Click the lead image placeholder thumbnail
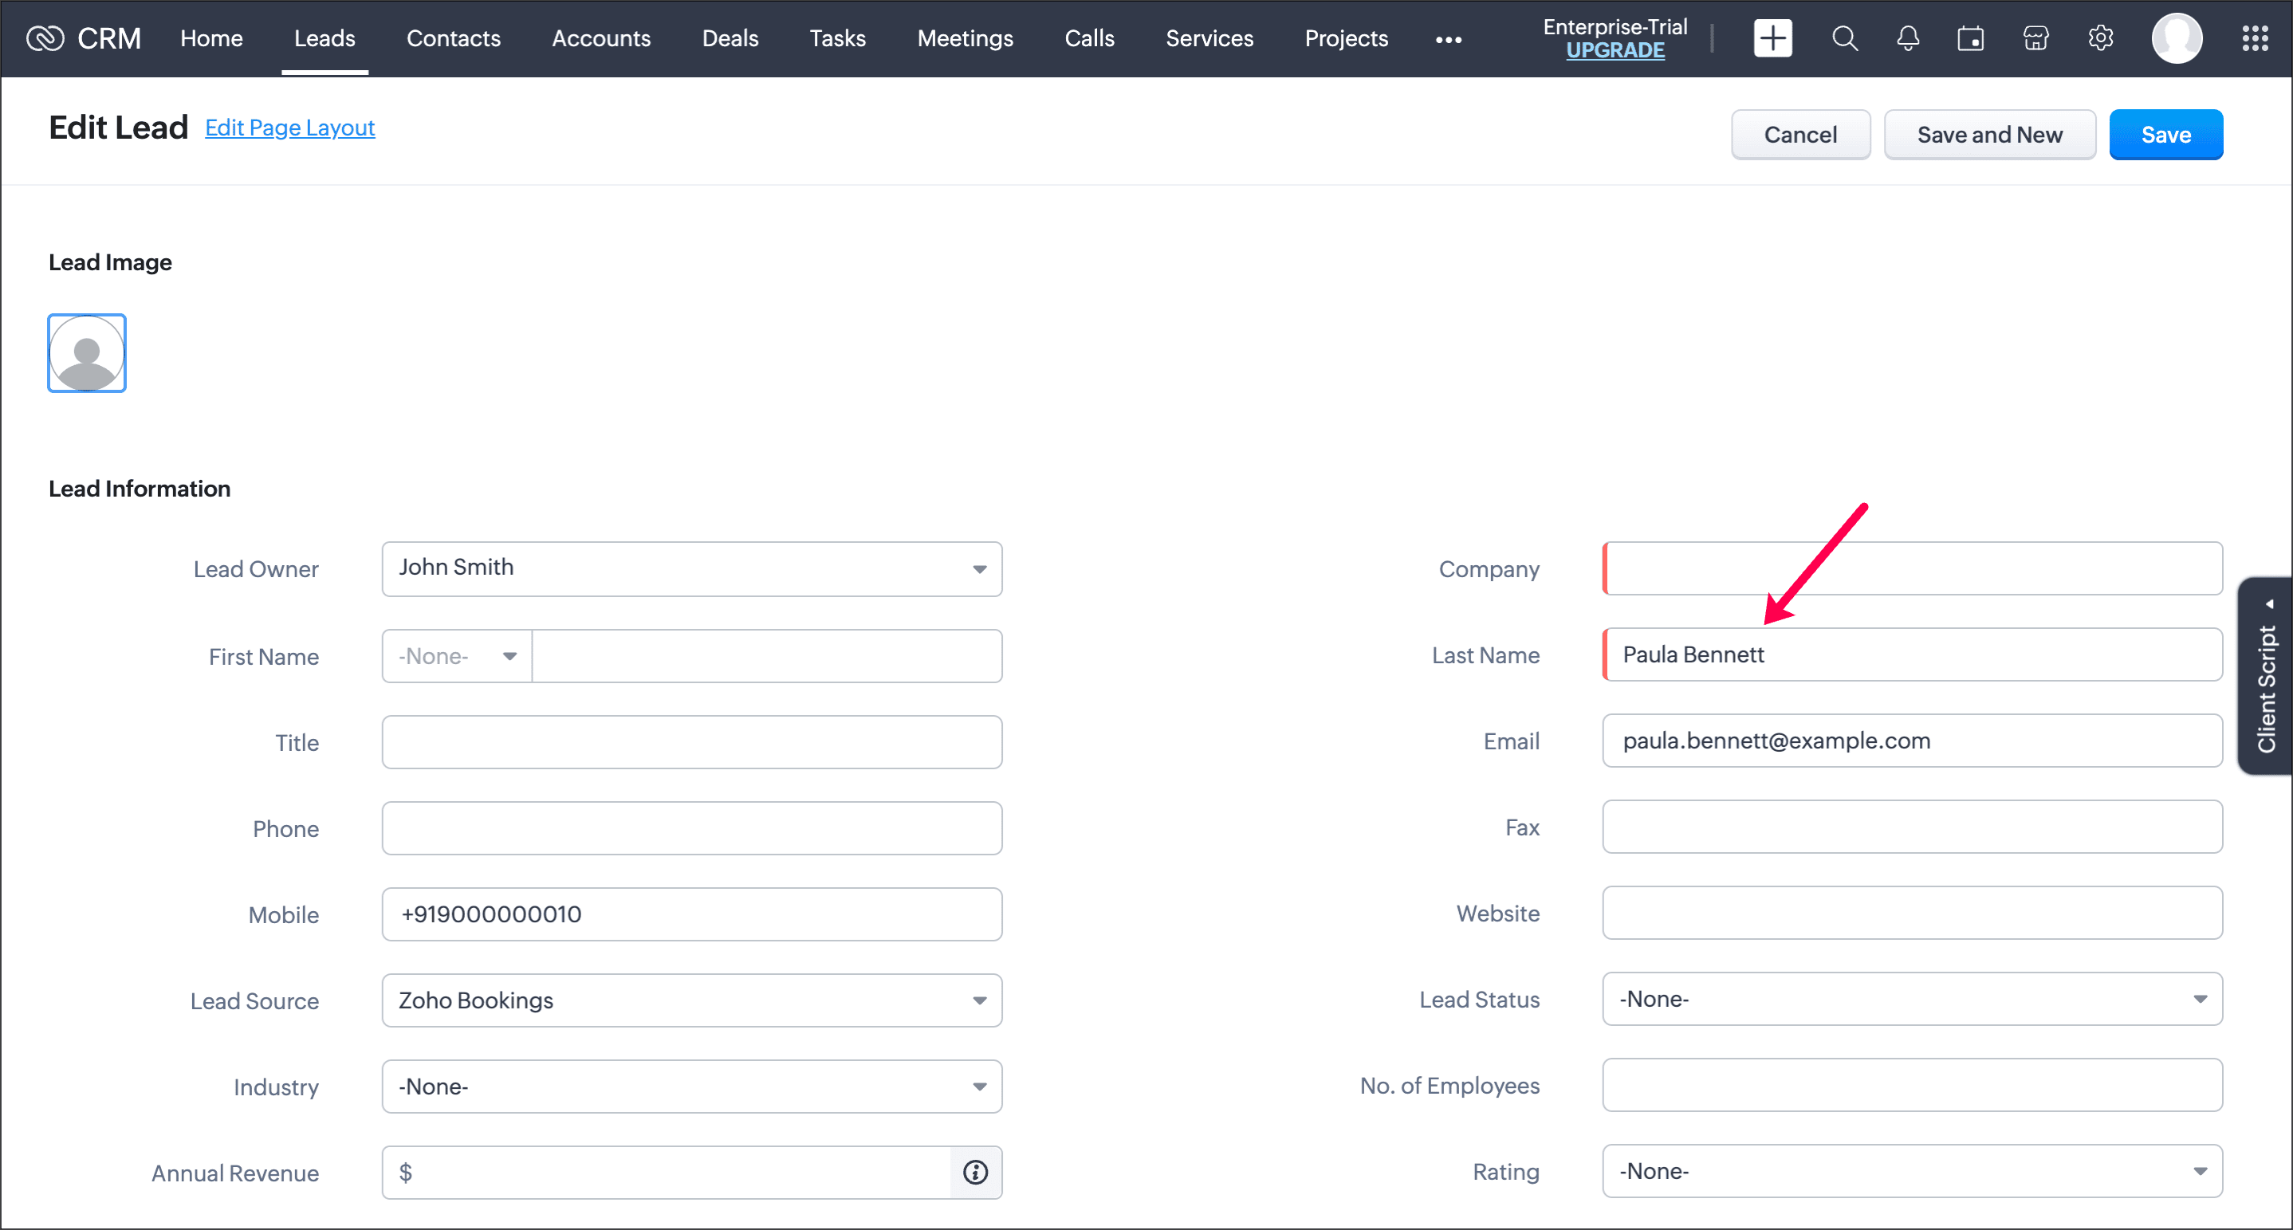 (x=86, y=352)
